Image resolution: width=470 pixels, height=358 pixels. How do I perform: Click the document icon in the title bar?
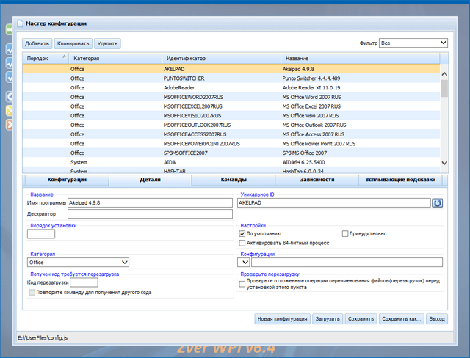(x=19, y=23)
